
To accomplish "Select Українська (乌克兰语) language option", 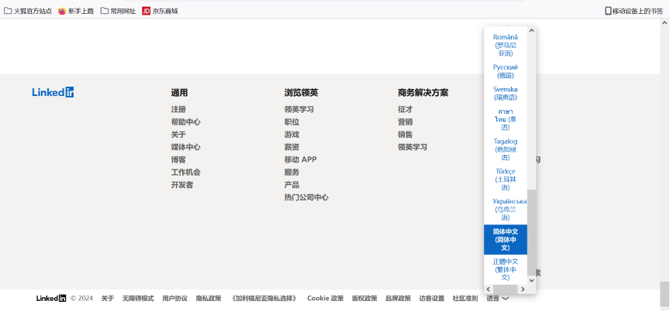I will click(x=505, y=209).
